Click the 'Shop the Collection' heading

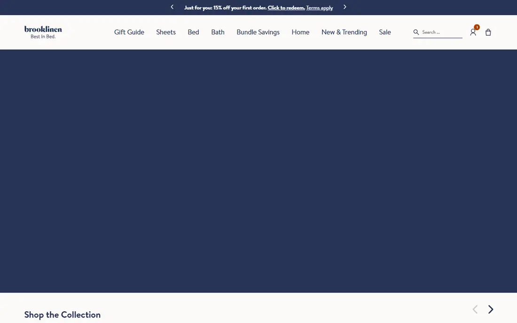63,315
